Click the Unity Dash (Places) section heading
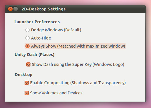Screen dimensions: 151x108 35,55
